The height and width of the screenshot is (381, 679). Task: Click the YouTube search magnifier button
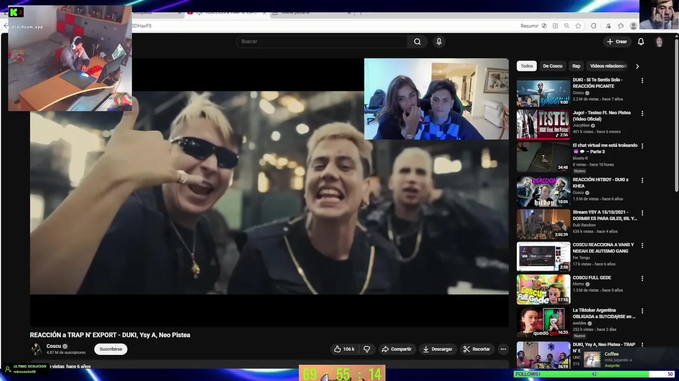coord(417,41)
